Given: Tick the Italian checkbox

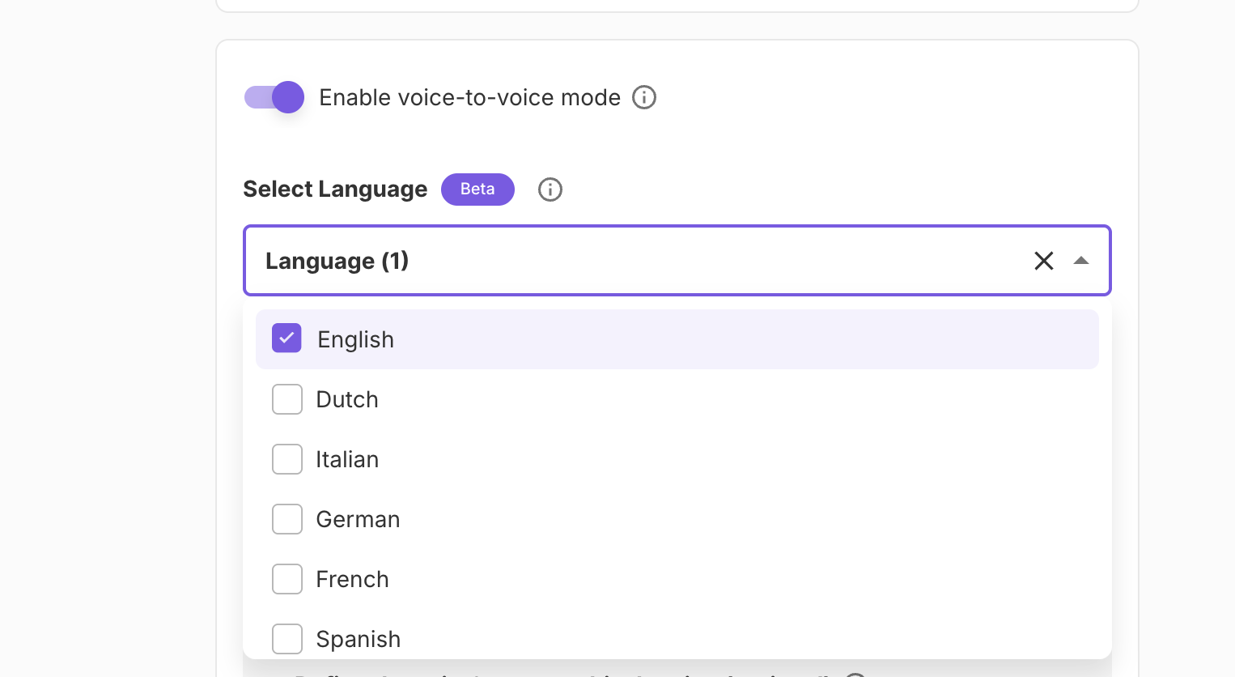Looking at the screenshot, I should pyautogui.click(x=286, y=459).
